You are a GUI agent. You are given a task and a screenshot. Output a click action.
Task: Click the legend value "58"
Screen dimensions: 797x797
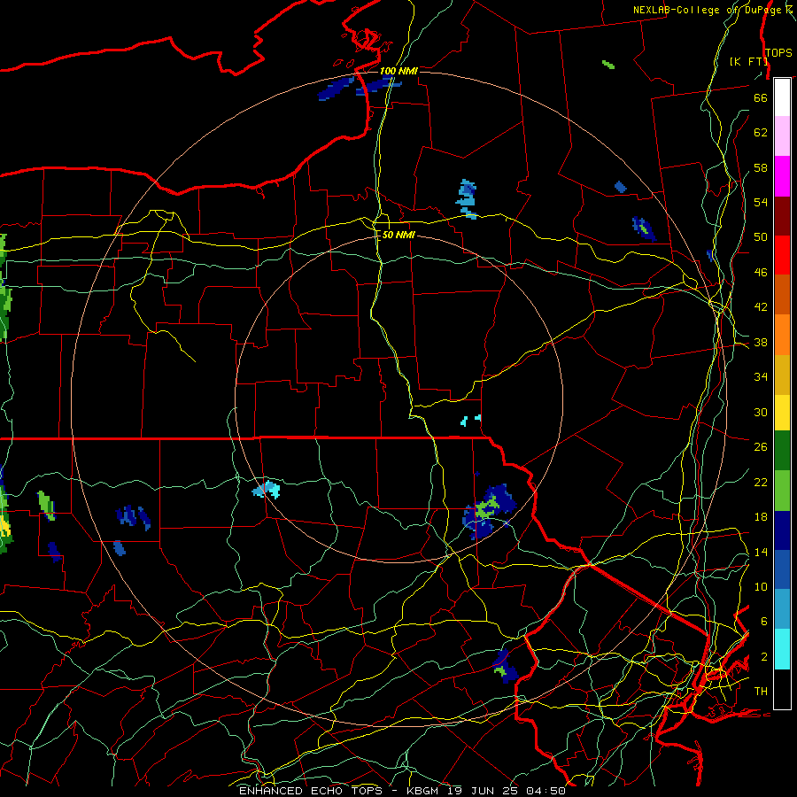[761, 167]
